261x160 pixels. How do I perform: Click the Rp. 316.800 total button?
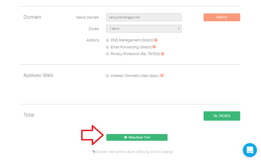pos(222,116)
